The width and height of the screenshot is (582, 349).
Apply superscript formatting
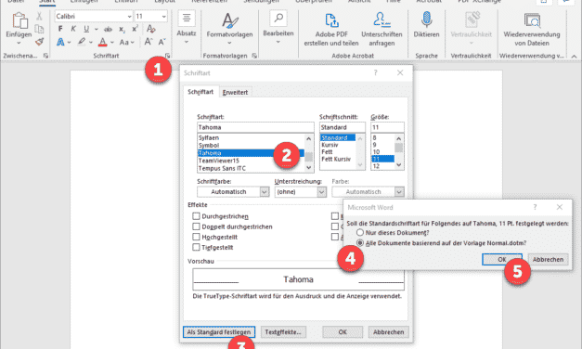tap(135, 29)
